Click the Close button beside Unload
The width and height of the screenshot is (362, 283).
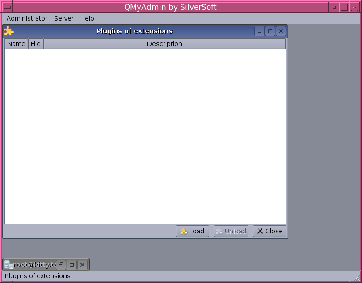coord(269,231)
